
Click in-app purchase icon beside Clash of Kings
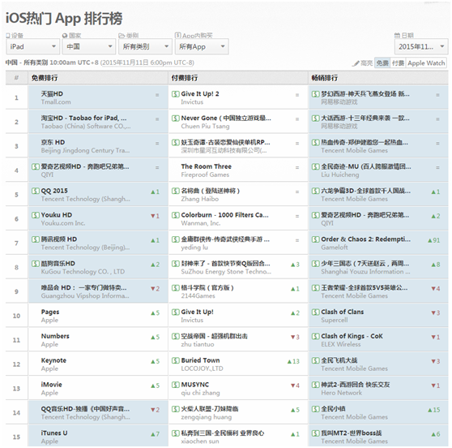click(x=316, y=337)
